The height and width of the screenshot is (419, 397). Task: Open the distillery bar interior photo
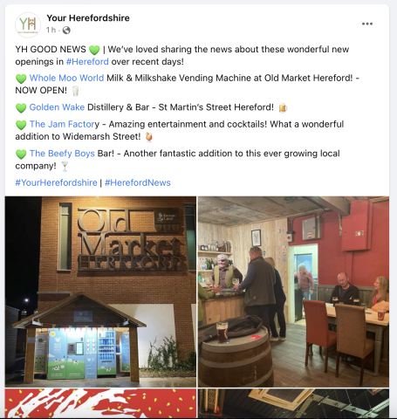[x=293, y=292]
